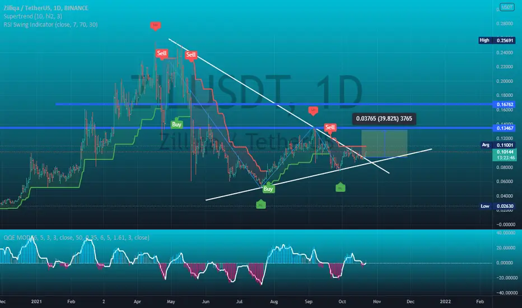Click the 0.13467 price axis label

[x=505, y=128]
